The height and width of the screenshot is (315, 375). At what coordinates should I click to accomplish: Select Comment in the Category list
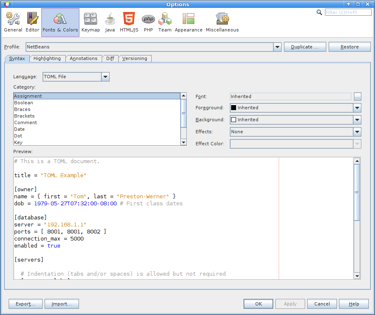coord(26,123)
